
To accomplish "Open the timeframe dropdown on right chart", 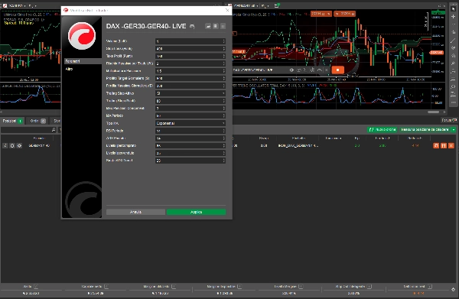I will (265, 5).
